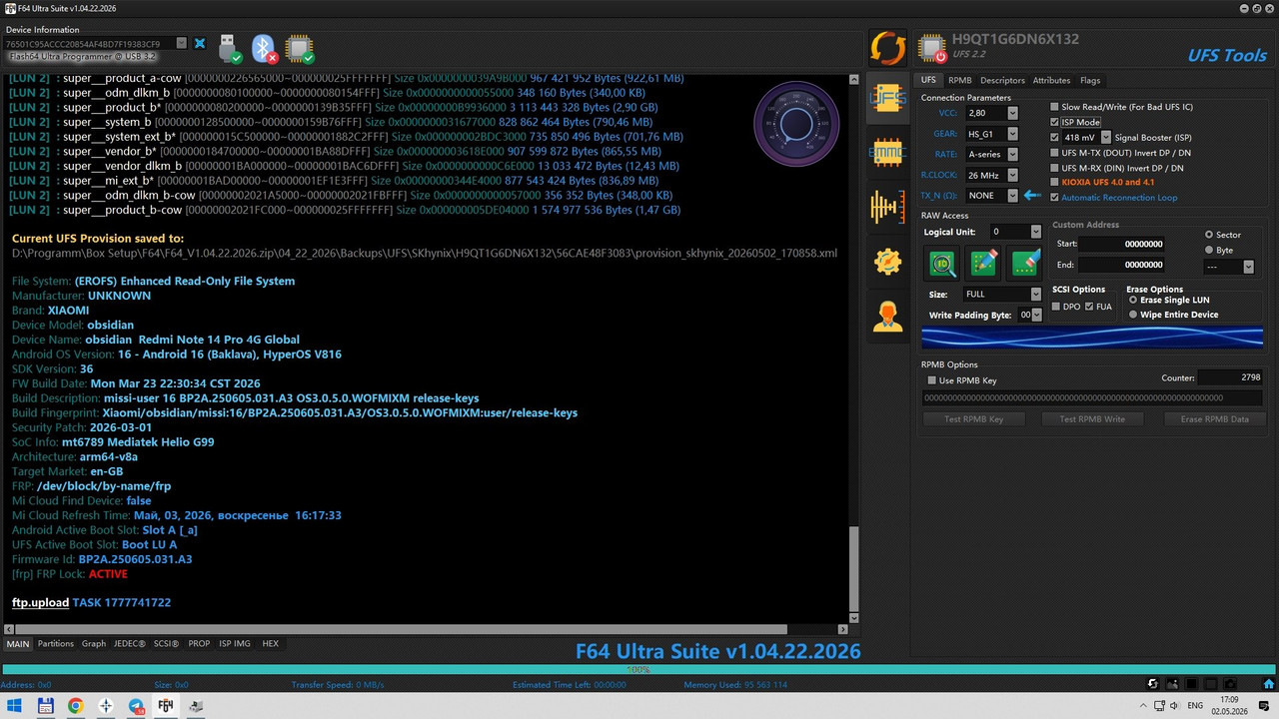This screenshot has width=1279, height=719.
Task: Select Erase Single LUN option
Action: 1132,300
